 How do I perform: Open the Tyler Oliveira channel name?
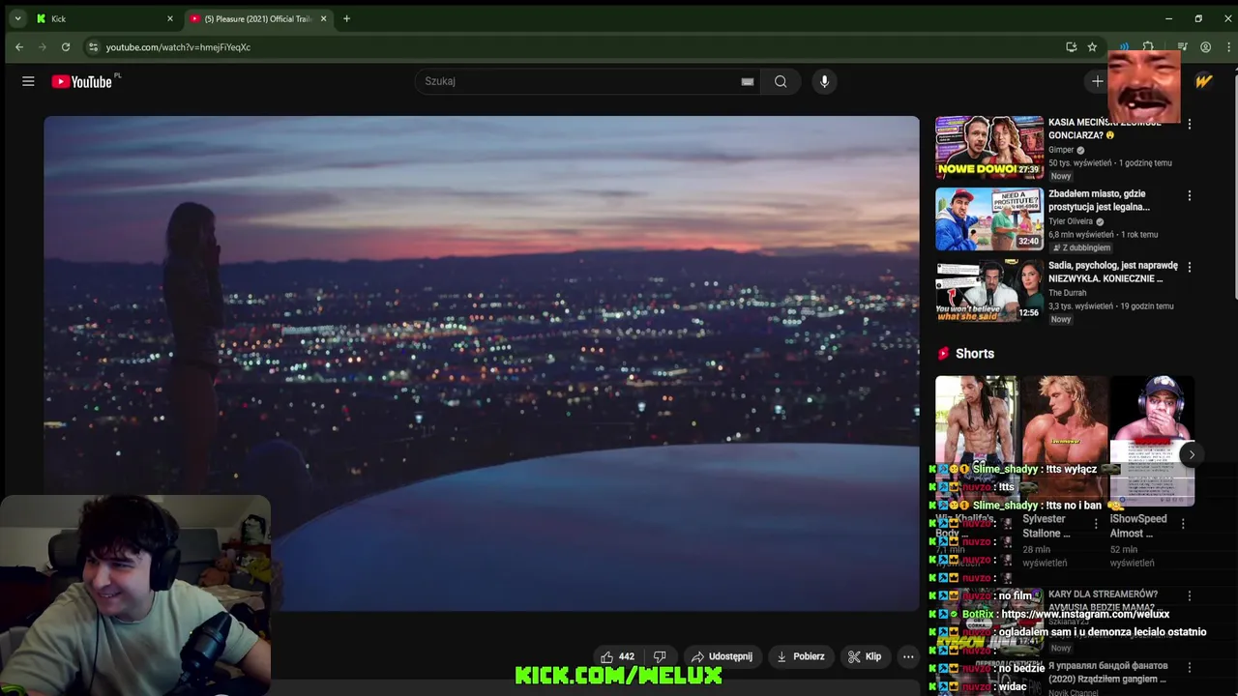click(1071, 221)
